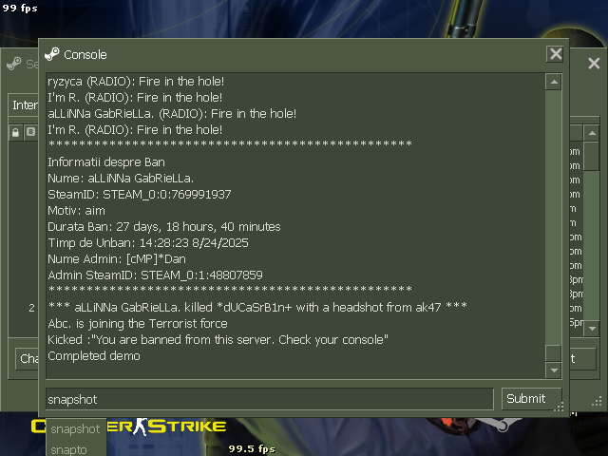This screenshot has width=608, height=456.
Task: Close the server browser window behind
Action: pos(594,64)
